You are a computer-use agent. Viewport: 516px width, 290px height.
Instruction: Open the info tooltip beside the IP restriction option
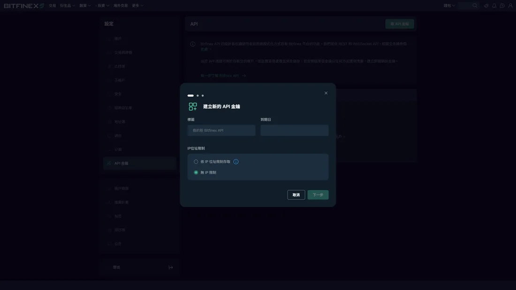point(235,162)
